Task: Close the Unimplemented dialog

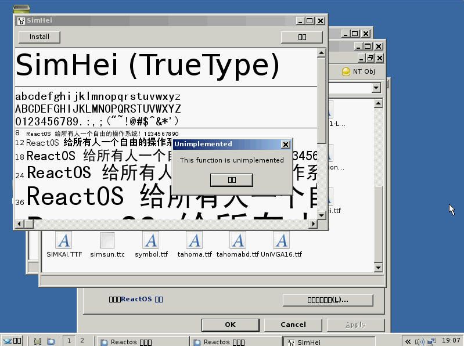Action: [285, 145]
